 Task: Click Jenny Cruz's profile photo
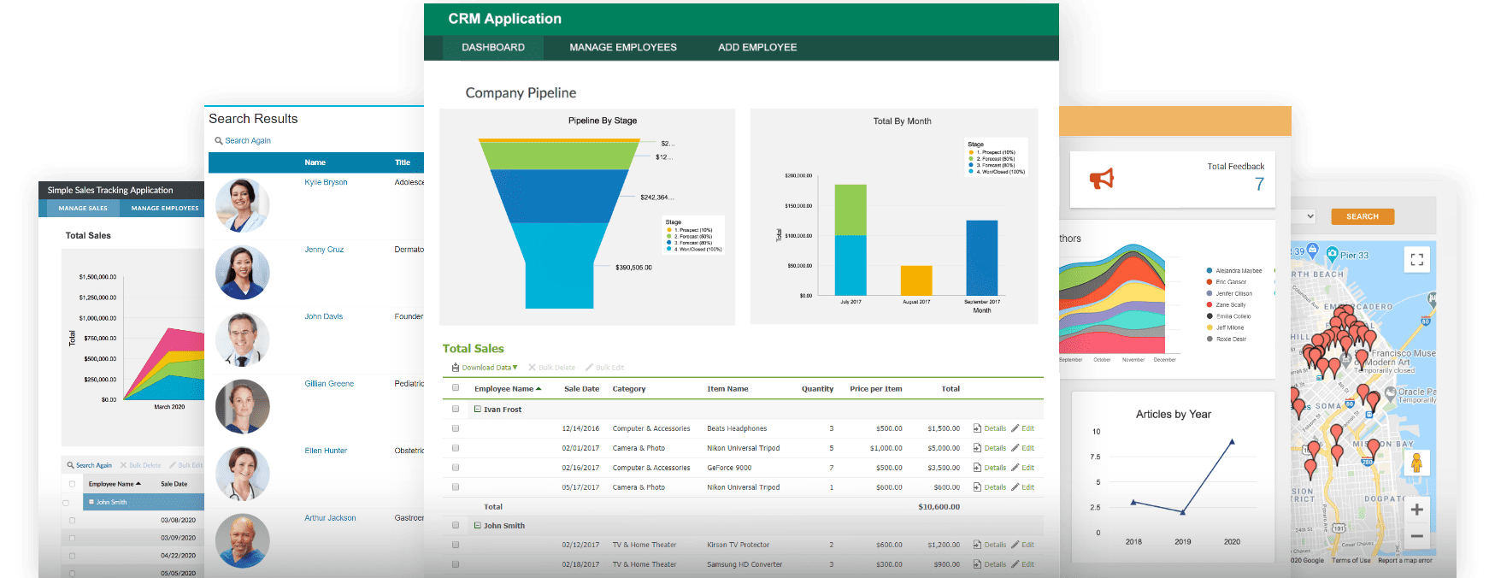243,273
